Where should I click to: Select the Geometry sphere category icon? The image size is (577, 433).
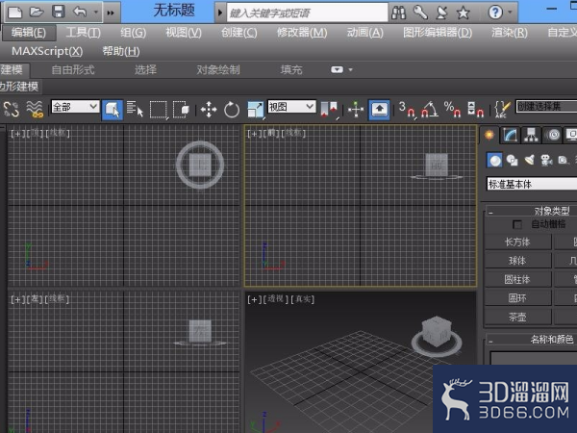tap(495, 160)
